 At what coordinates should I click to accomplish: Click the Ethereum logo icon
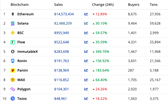pos(13,14)
